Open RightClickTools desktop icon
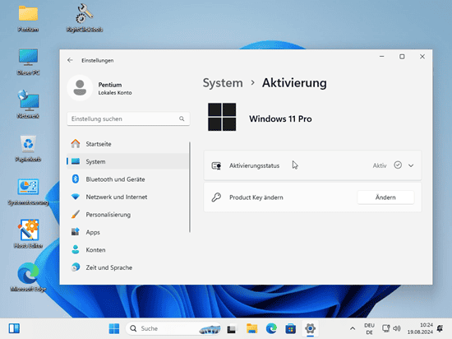This screenshot has width=452, height=339. (85, 18)
